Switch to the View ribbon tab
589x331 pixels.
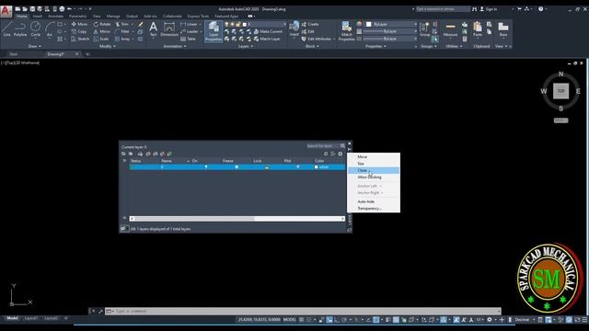tap(97, 17)
